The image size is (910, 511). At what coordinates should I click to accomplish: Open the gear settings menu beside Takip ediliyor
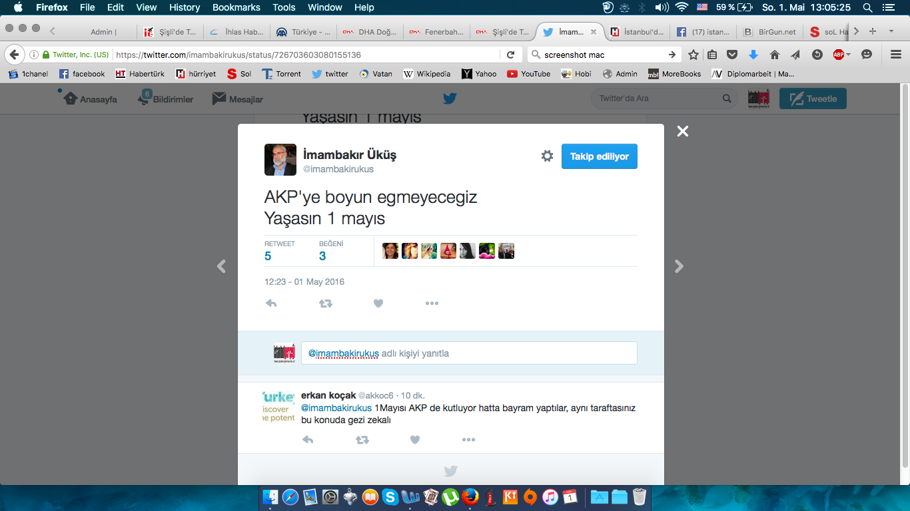coord(547,156)
